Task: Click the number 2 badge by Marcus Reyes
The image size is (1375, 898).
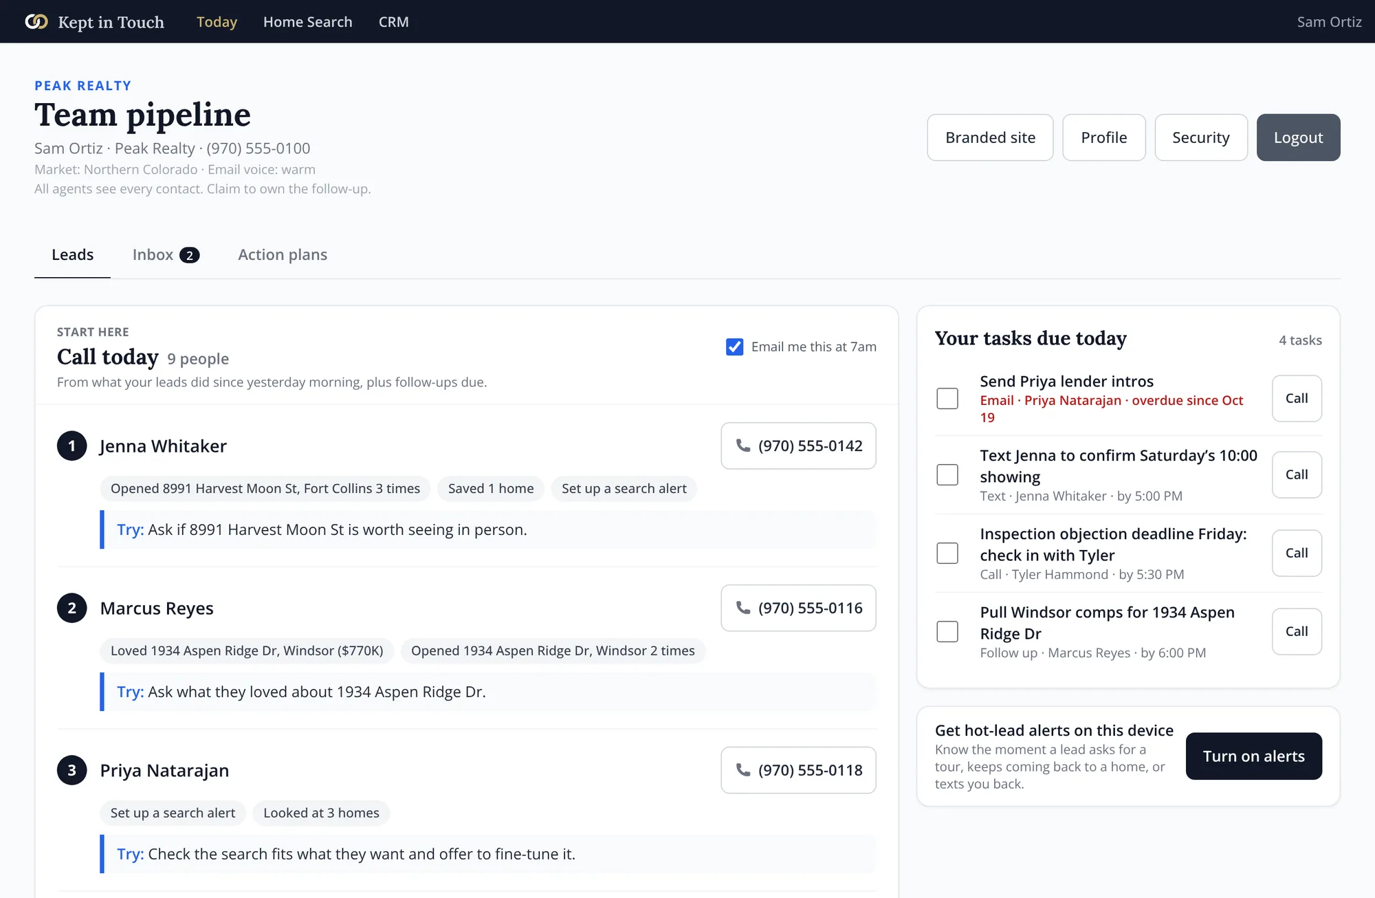Action: pos(71,608)
